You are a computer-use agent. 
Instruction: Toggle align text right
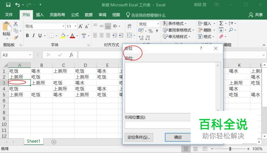pos(108,35)
